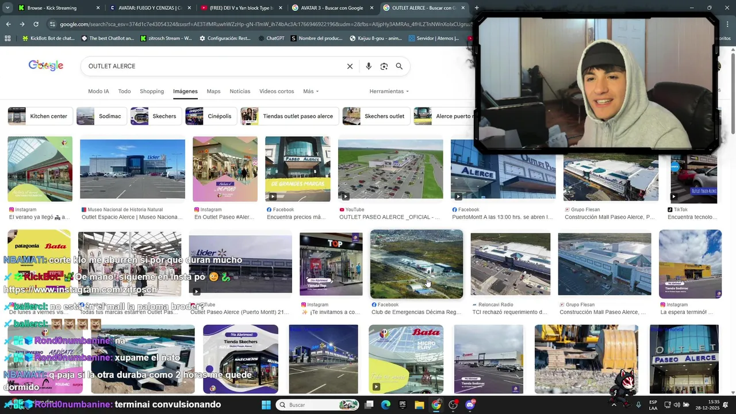Filter images by Skechers outlet chip
736x414 pixels.
[376, 116]
